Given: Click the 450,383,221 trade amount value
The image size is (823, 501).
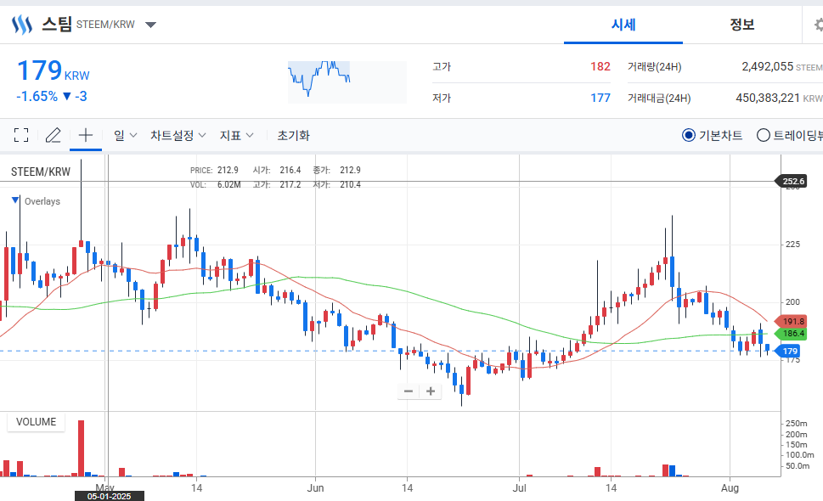Looking at the screenshot, I should click(x=768, y=99).
